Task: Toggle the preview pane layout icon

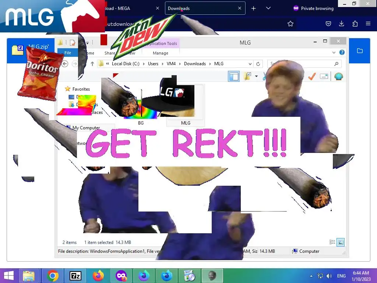Action: pos(234,77)
